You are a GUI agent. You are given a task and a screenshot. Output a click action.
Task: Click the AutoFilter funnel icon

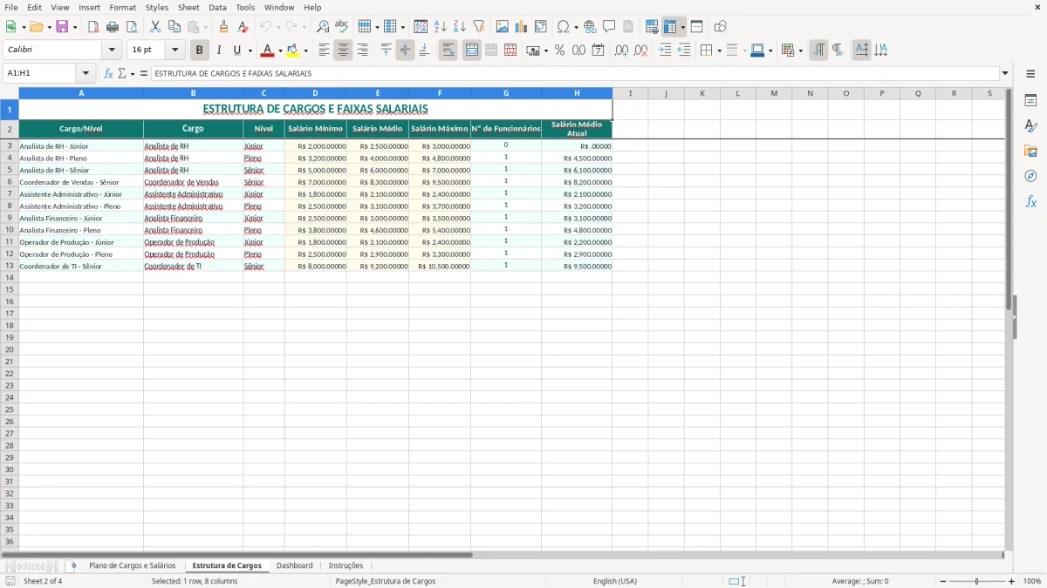tap(478, 27)
